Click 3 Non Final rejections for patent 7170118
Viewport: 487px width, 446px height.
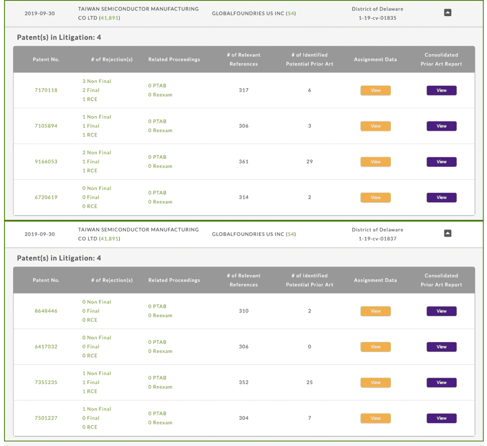[96, 81]
